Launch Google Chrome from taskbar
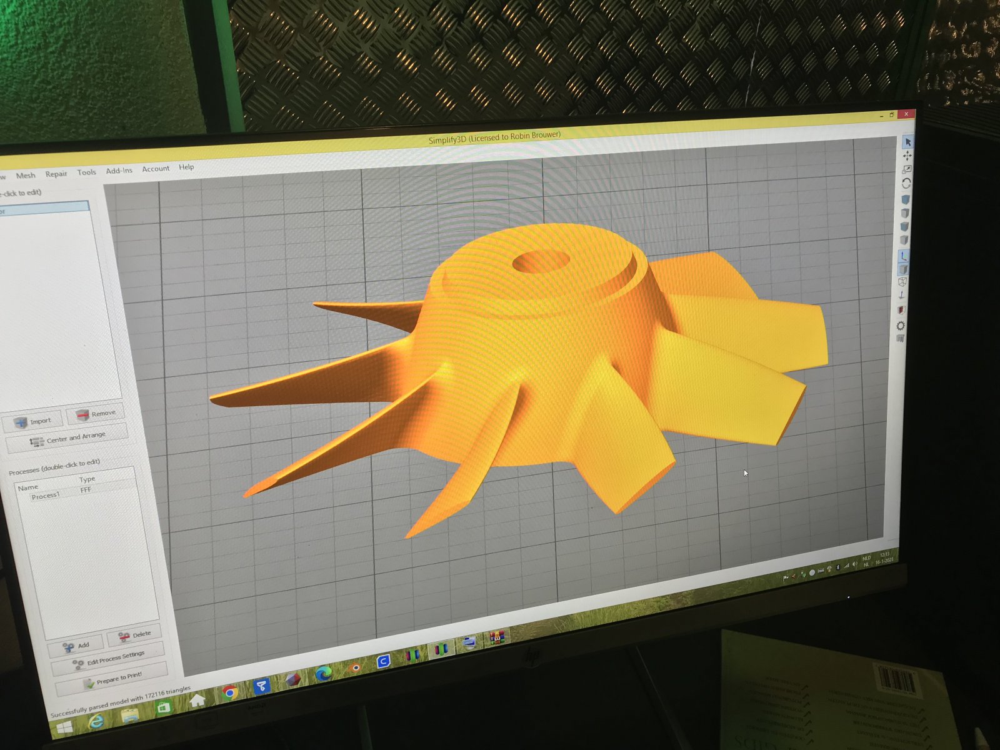Viewport: 1000px width, 750px height. tap(229, 693)
